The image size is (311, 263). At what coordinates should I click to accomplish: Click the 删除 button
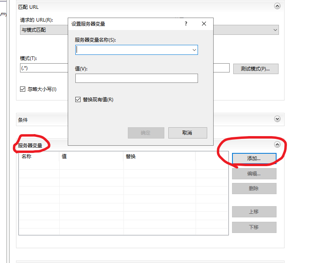tap(254, 189)
